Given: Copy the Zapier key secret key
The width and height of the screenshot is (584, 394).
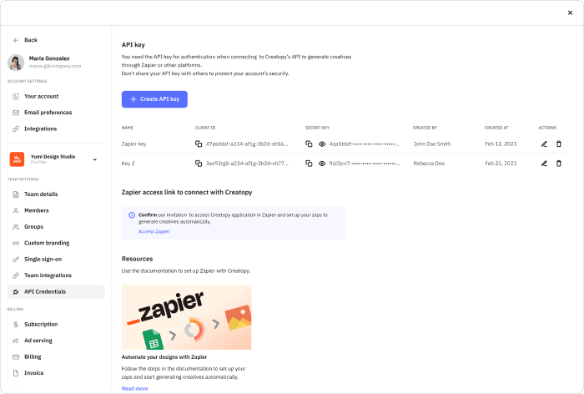Looking at the screenshot, I should pyautogui.click(x=309, y=144).
